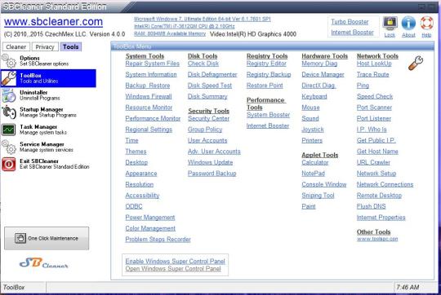Open Port Scanner link
This screenshot has width=441, height=295.
374,108
